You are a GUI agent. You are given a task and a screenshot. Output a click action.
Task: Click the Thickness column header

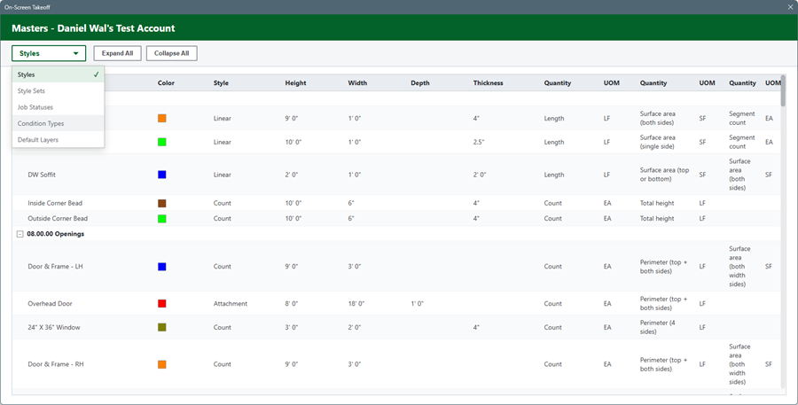pos(488,83)
